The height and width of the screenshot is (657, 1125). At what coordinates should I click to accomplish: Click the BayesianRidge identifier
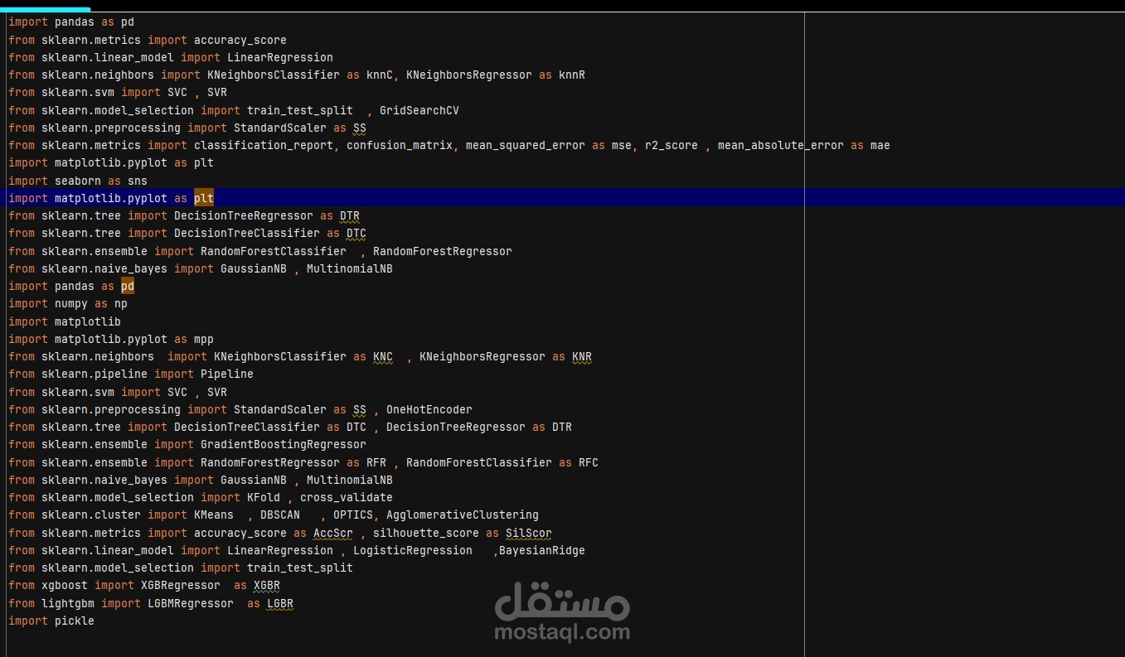point(542,550)
